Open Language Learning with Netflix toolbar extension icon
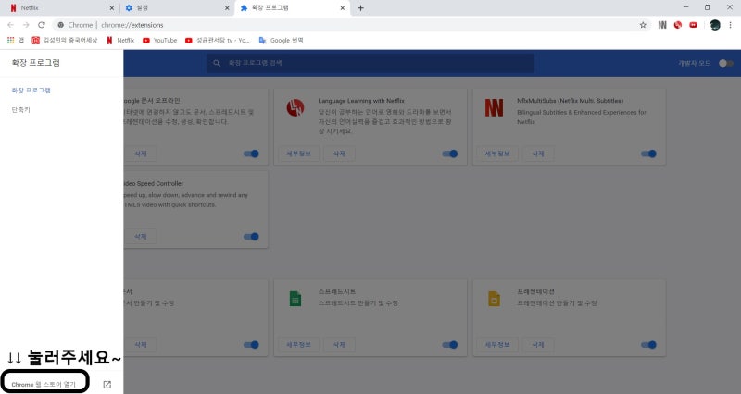Image resolution: width=741 pixels, height=394 pixels. 678,25
